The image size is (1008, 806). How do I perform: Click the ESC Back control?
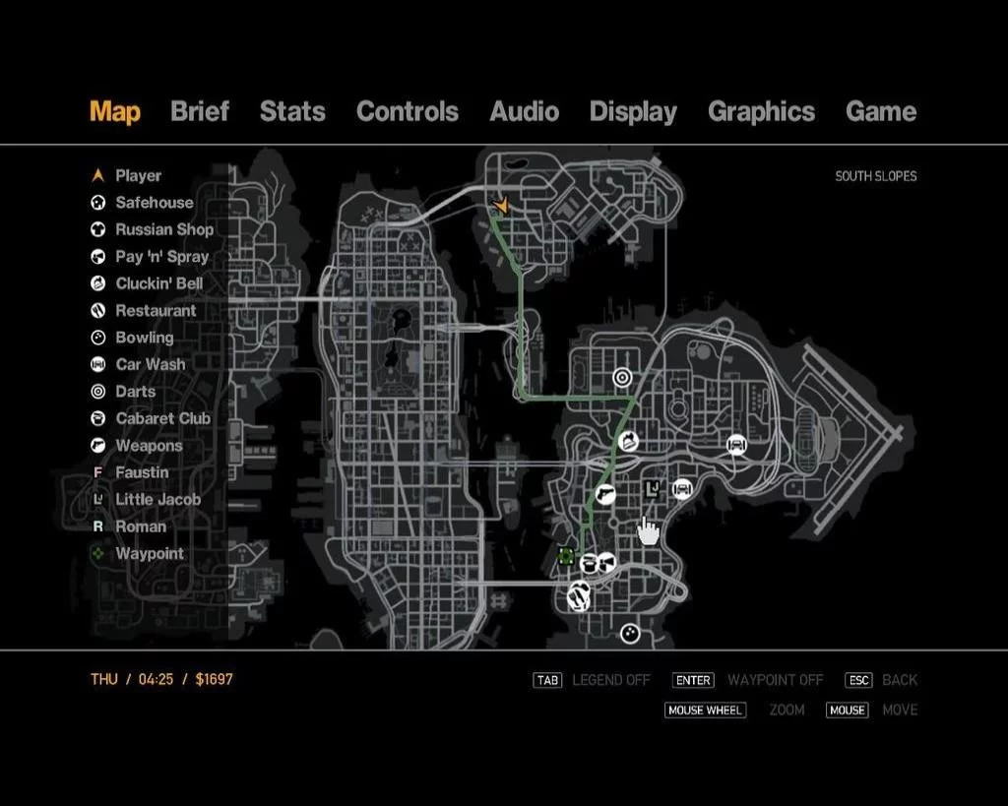[881, 680]
